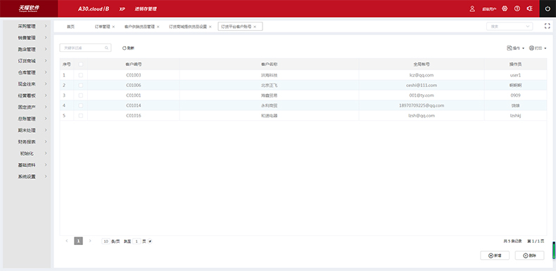The width and height of the screenshot is (556, 271).
Task: Toggle fullscreen with the expand icon
Action: click(x=547, y=26)
